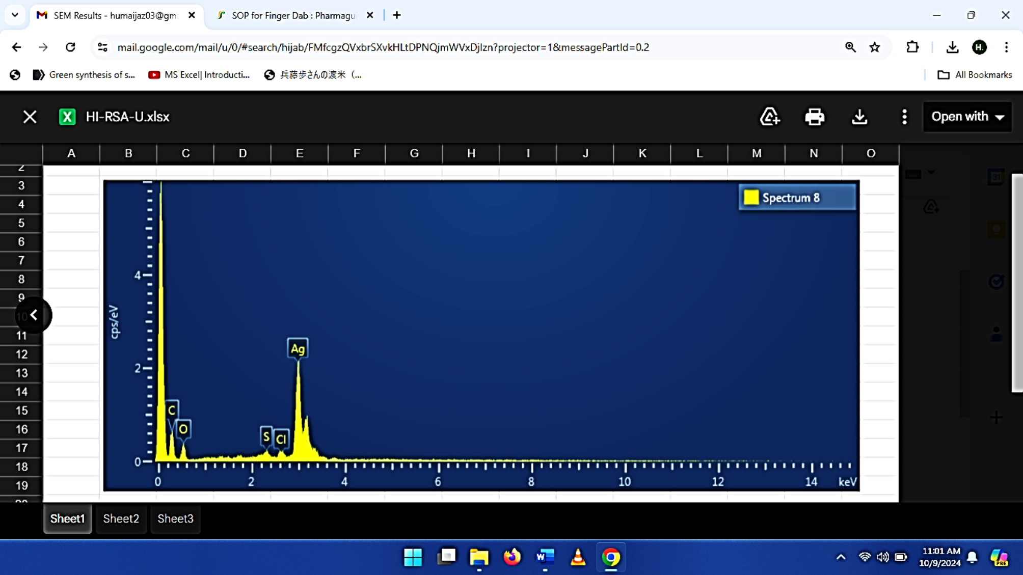
Task: Click the C peak label
Action: [172, 410]
